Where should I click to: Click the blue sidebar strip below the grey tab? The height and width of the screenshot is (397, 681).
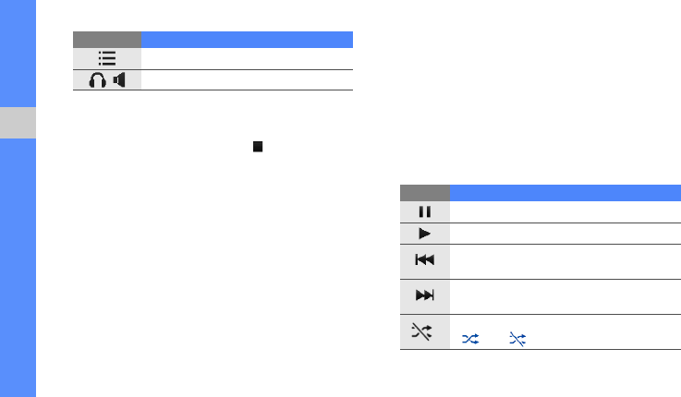[x=18, y=268]
